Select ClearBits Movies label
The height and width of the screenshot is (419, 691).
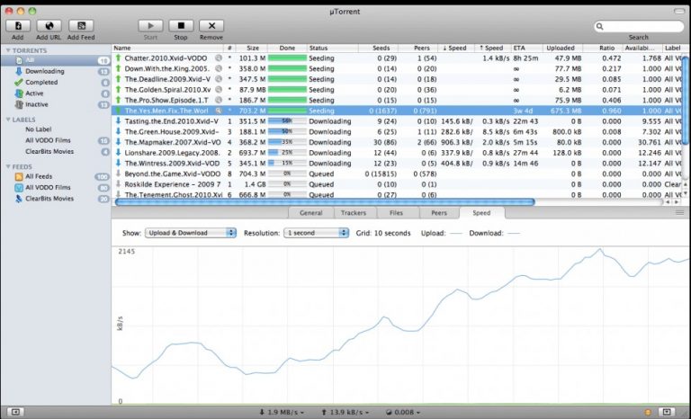56,152
